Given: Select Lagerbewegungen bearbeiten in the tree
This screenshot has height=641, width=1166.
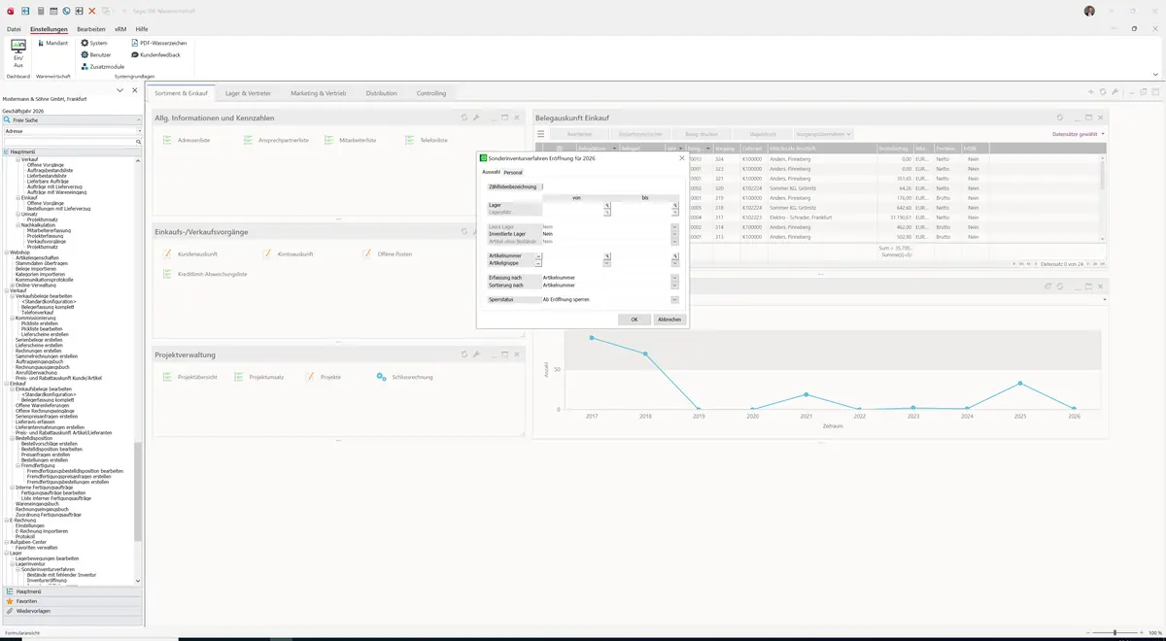Looking at the screenshot, I should coord(48,558).
